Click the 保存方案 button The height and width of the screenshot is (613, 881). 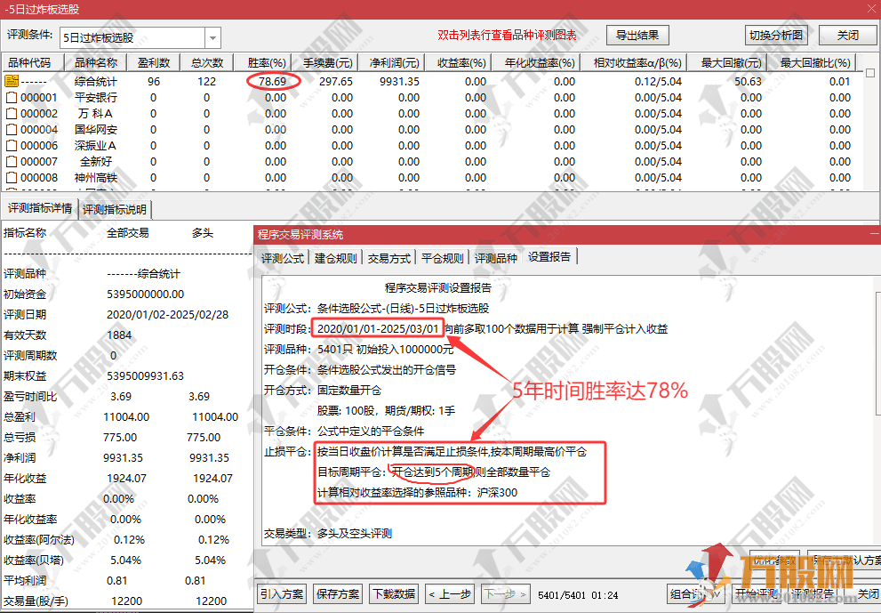(x=338, y=593)
